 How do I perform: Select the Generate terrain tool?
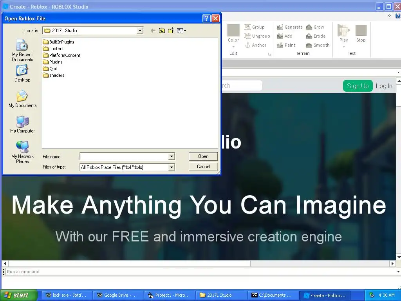tap(290, 27)
